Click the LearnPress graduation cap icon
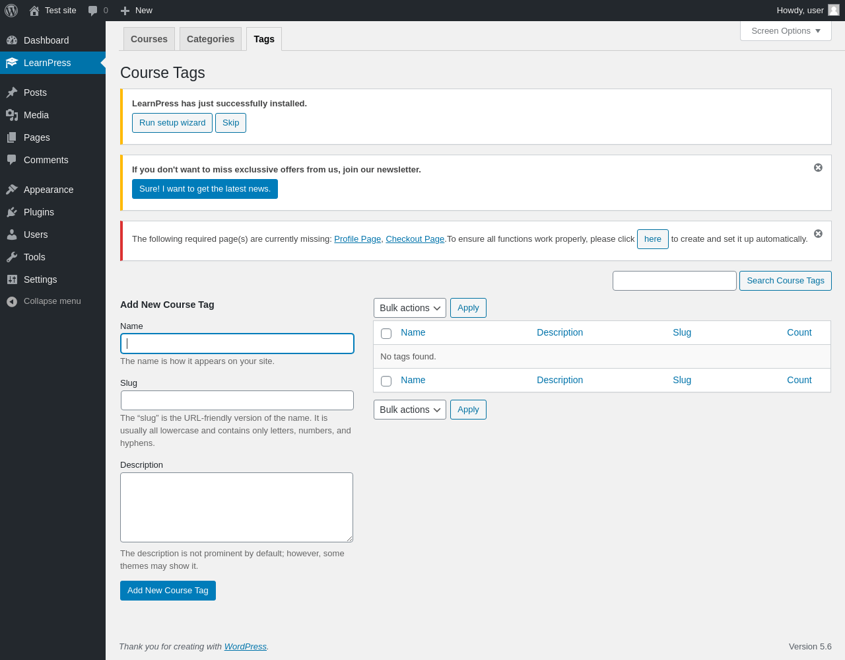Viewport: 845px width, 660px height. click(12, 63)
